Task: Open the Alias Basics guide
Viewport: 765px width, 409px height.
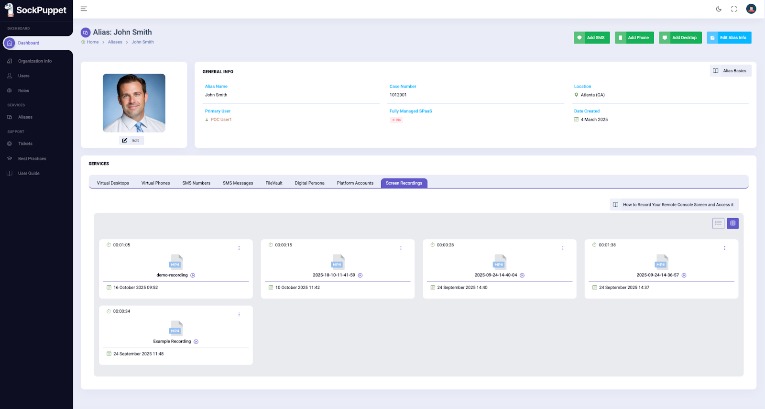Action: click(730, 71)
